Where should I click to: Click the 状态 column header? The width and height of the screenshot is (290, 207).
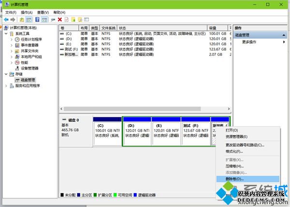162,28
